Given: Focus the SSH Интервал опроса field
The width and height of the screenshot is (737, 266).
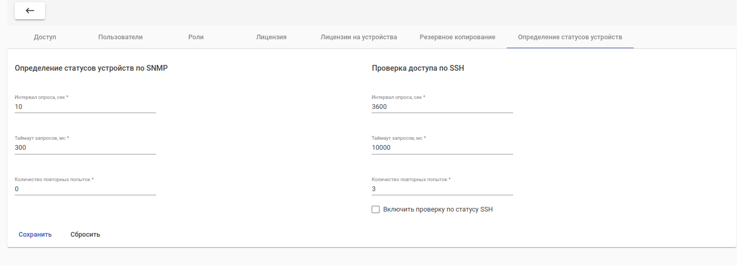Looking at the screenshot, I should (442, 107).
